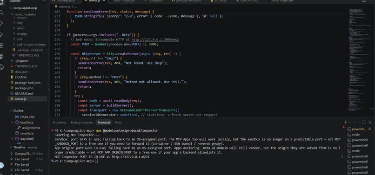Viewport: 375px width, 175px height.
Task: Click the code minimap on the right
Action: pos(359,60)
